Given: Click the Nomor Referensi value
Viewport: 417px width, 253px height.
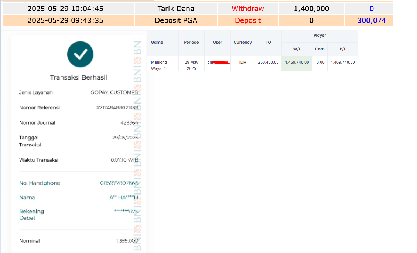Looking at the screenshot, I should tap(117, 108).
